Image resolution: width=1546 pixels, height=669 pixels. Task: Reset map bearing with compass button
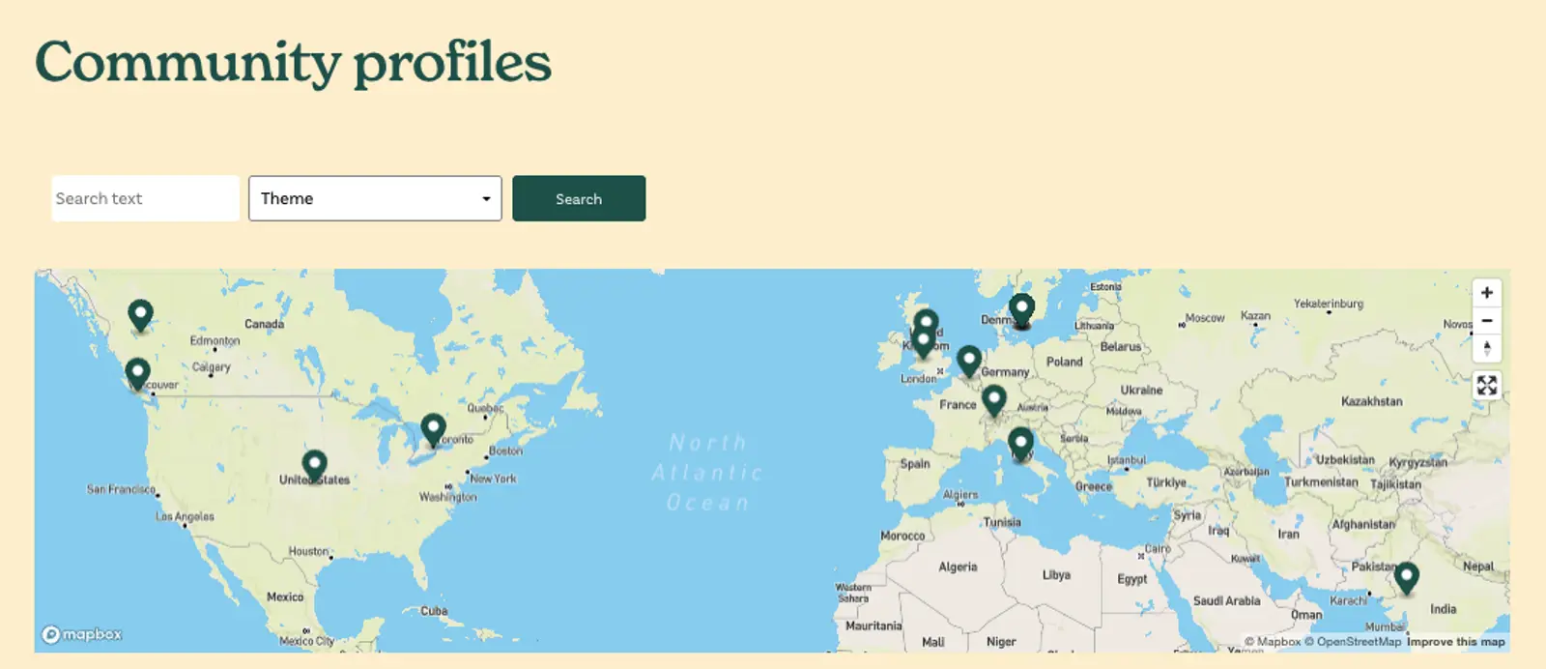pyautogui.click(x=1486, y=348)
